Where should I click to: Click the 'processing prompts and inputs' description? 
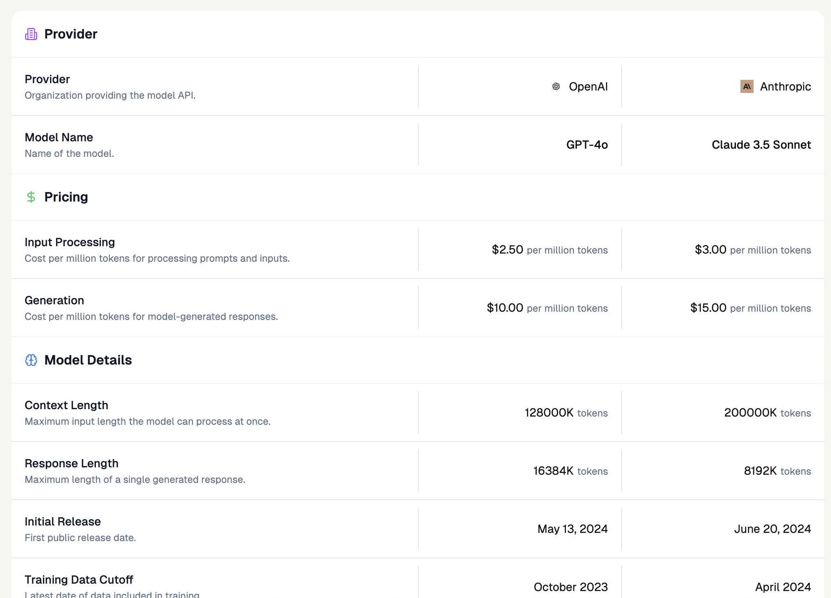coord(157,258)
